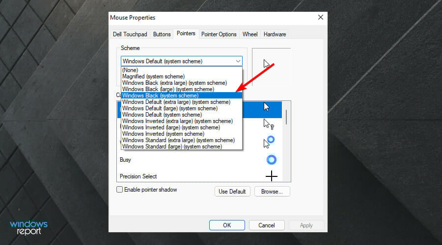
Task: Click the Use Default button
Action: pos(232,192)
